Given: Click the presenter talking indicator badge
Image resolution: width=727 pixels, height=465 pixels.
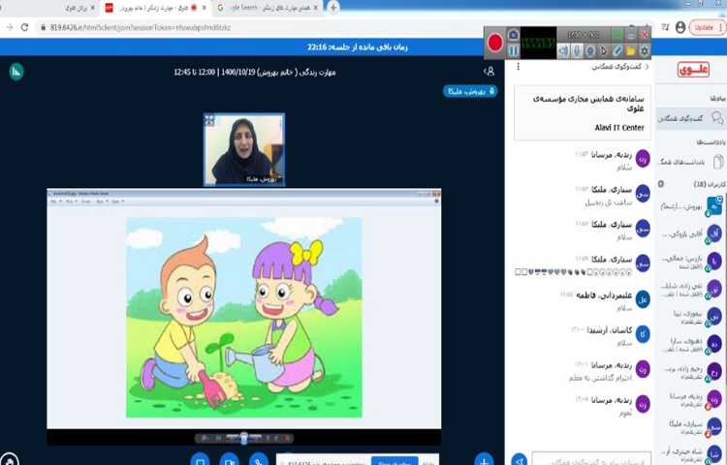Looking at the screenshot, I should click(x=470, y=91).
